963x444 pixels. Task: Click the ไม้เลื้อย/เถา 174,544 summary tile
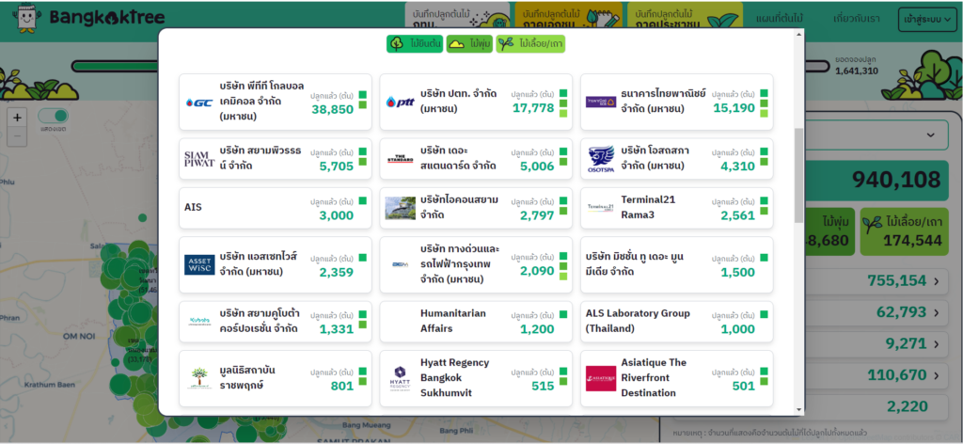click(904, 231)
